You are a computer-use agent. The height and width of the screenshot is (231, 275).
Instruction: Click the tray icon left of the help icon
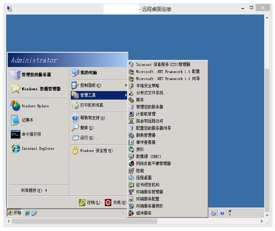[213, 213]
